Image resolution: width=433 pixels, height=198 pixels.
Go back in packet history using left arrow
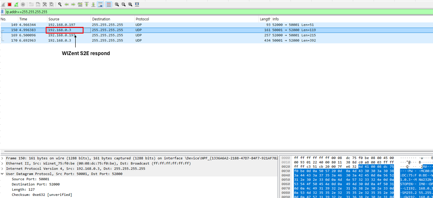(x=66, y=5)
